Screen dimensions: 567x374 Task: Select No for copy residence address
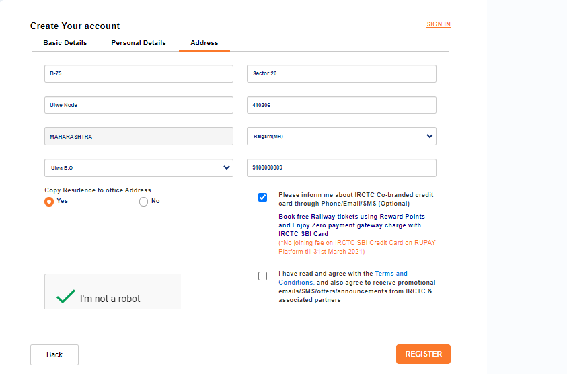point(143,201)
